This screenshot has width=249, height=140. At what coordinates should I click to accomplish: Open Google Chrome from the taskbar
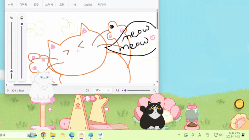[44, 135]
